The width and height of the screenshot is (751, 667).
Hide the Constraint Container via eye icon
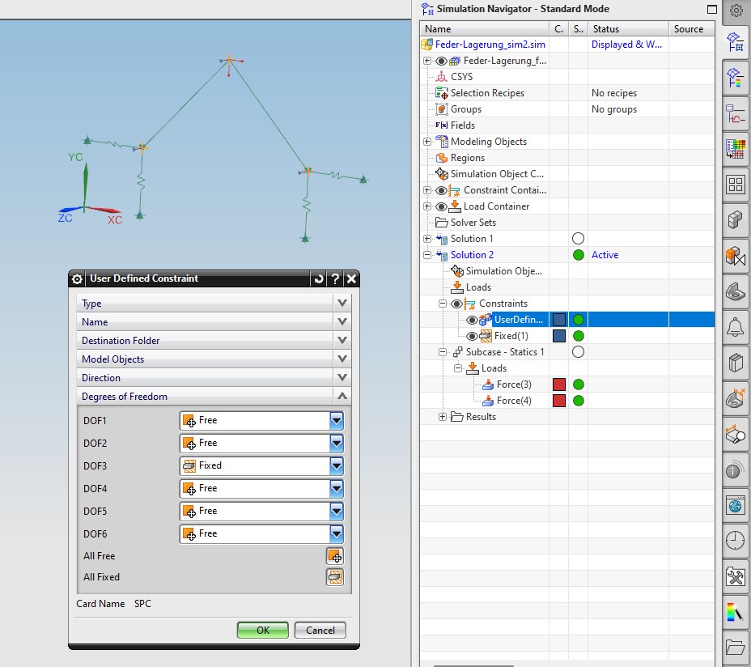[x=441, y=190]
